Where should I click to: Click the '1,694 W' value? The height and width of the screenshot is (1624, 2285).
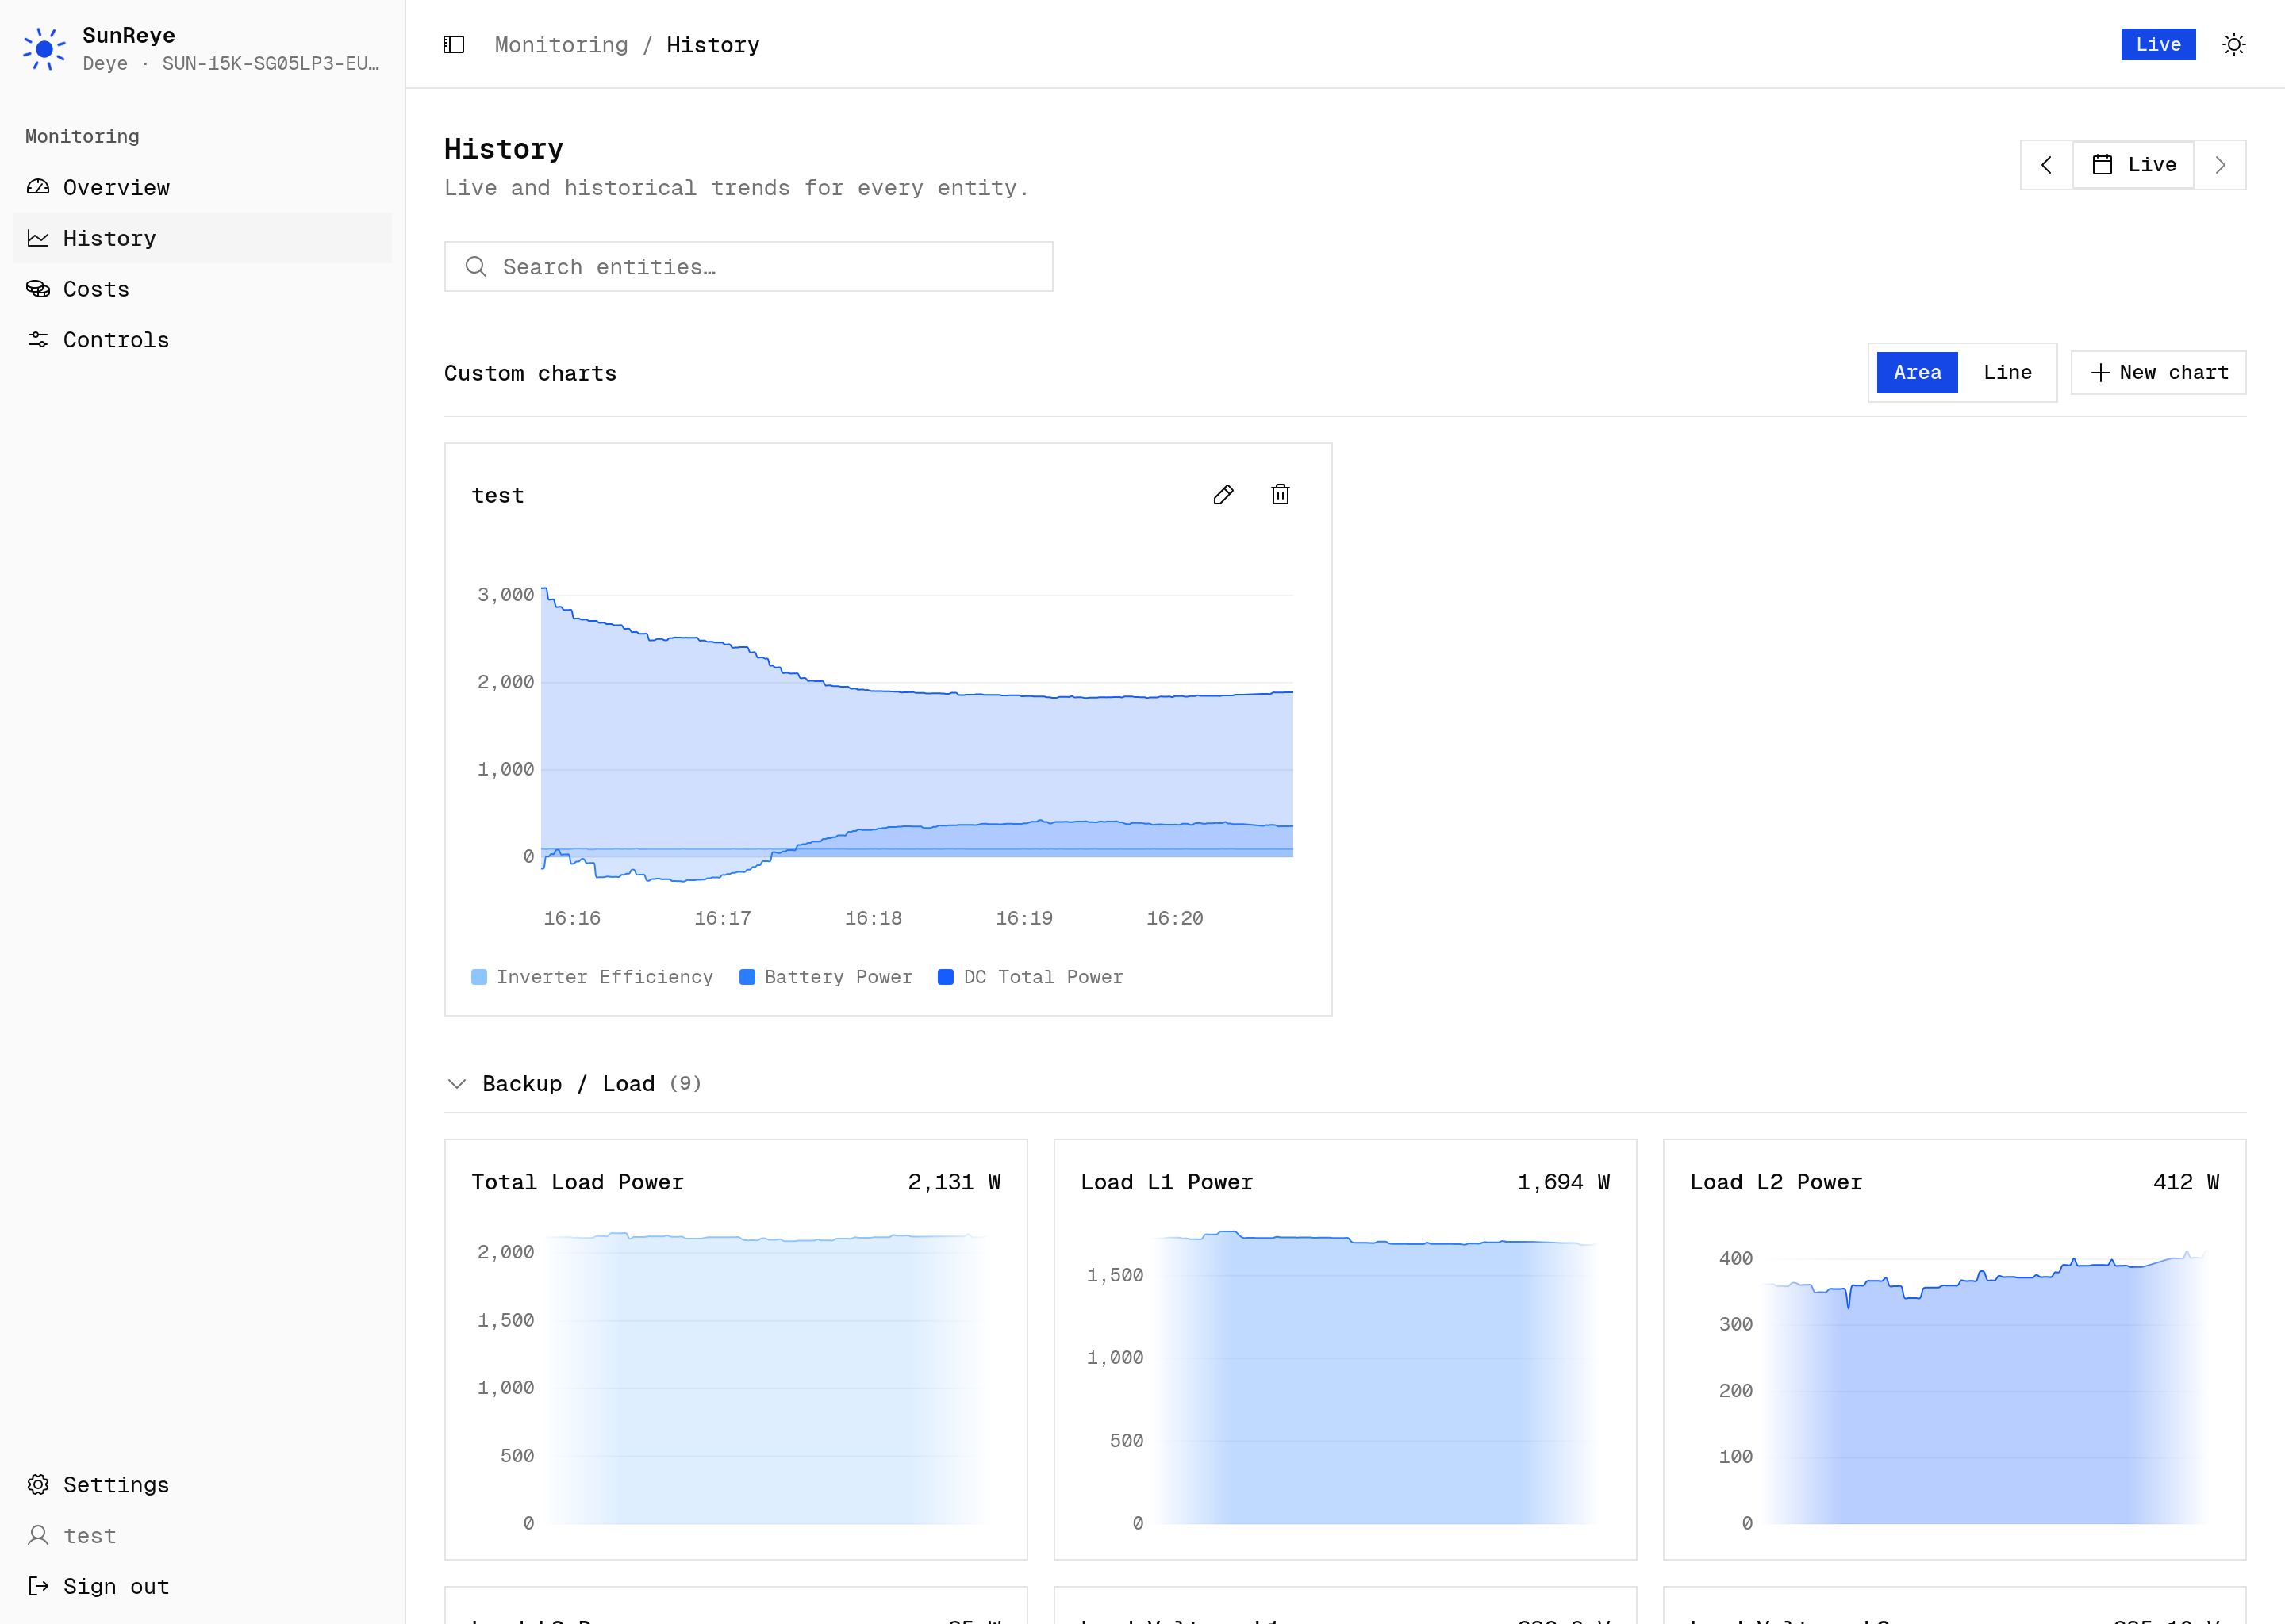[1564, 1182]
